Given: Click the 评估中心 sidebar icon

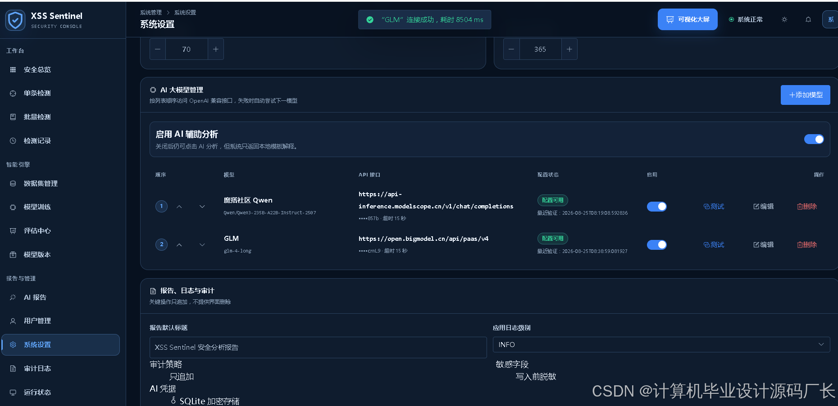Looking at the screenshot, I should coord(13,231).
